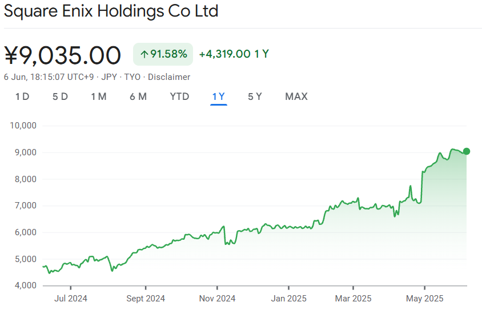Click the +4,319.00 1 Y change text
The image size is (482, 314).
[234, 54]
